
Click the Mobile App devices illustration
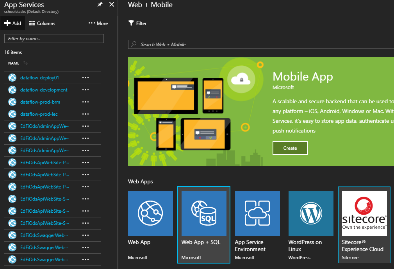tap(183, 114)
